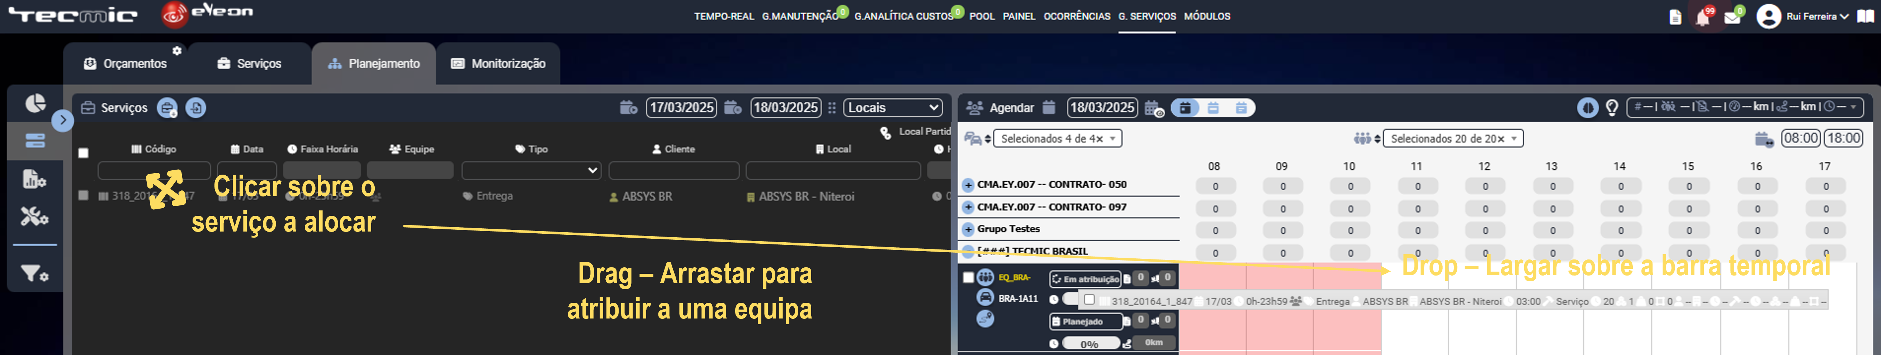Screen dimensions: 1881x355
Task: Click the split contrast round icon
Action: 1587,108
